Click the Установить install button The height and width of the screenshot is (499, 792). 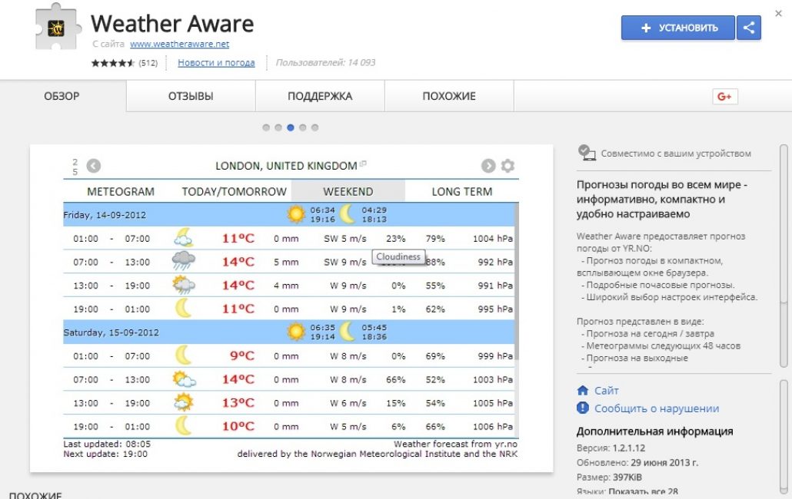(x=678, y=28)
